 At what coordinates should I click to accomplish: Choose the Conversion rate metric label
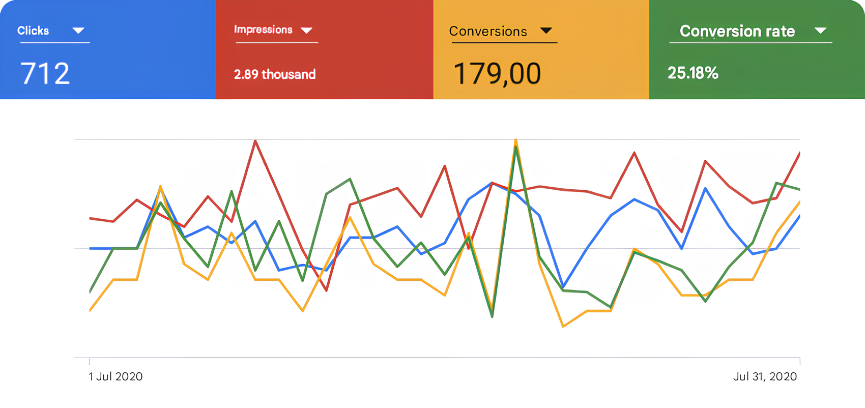pos(737,31)
